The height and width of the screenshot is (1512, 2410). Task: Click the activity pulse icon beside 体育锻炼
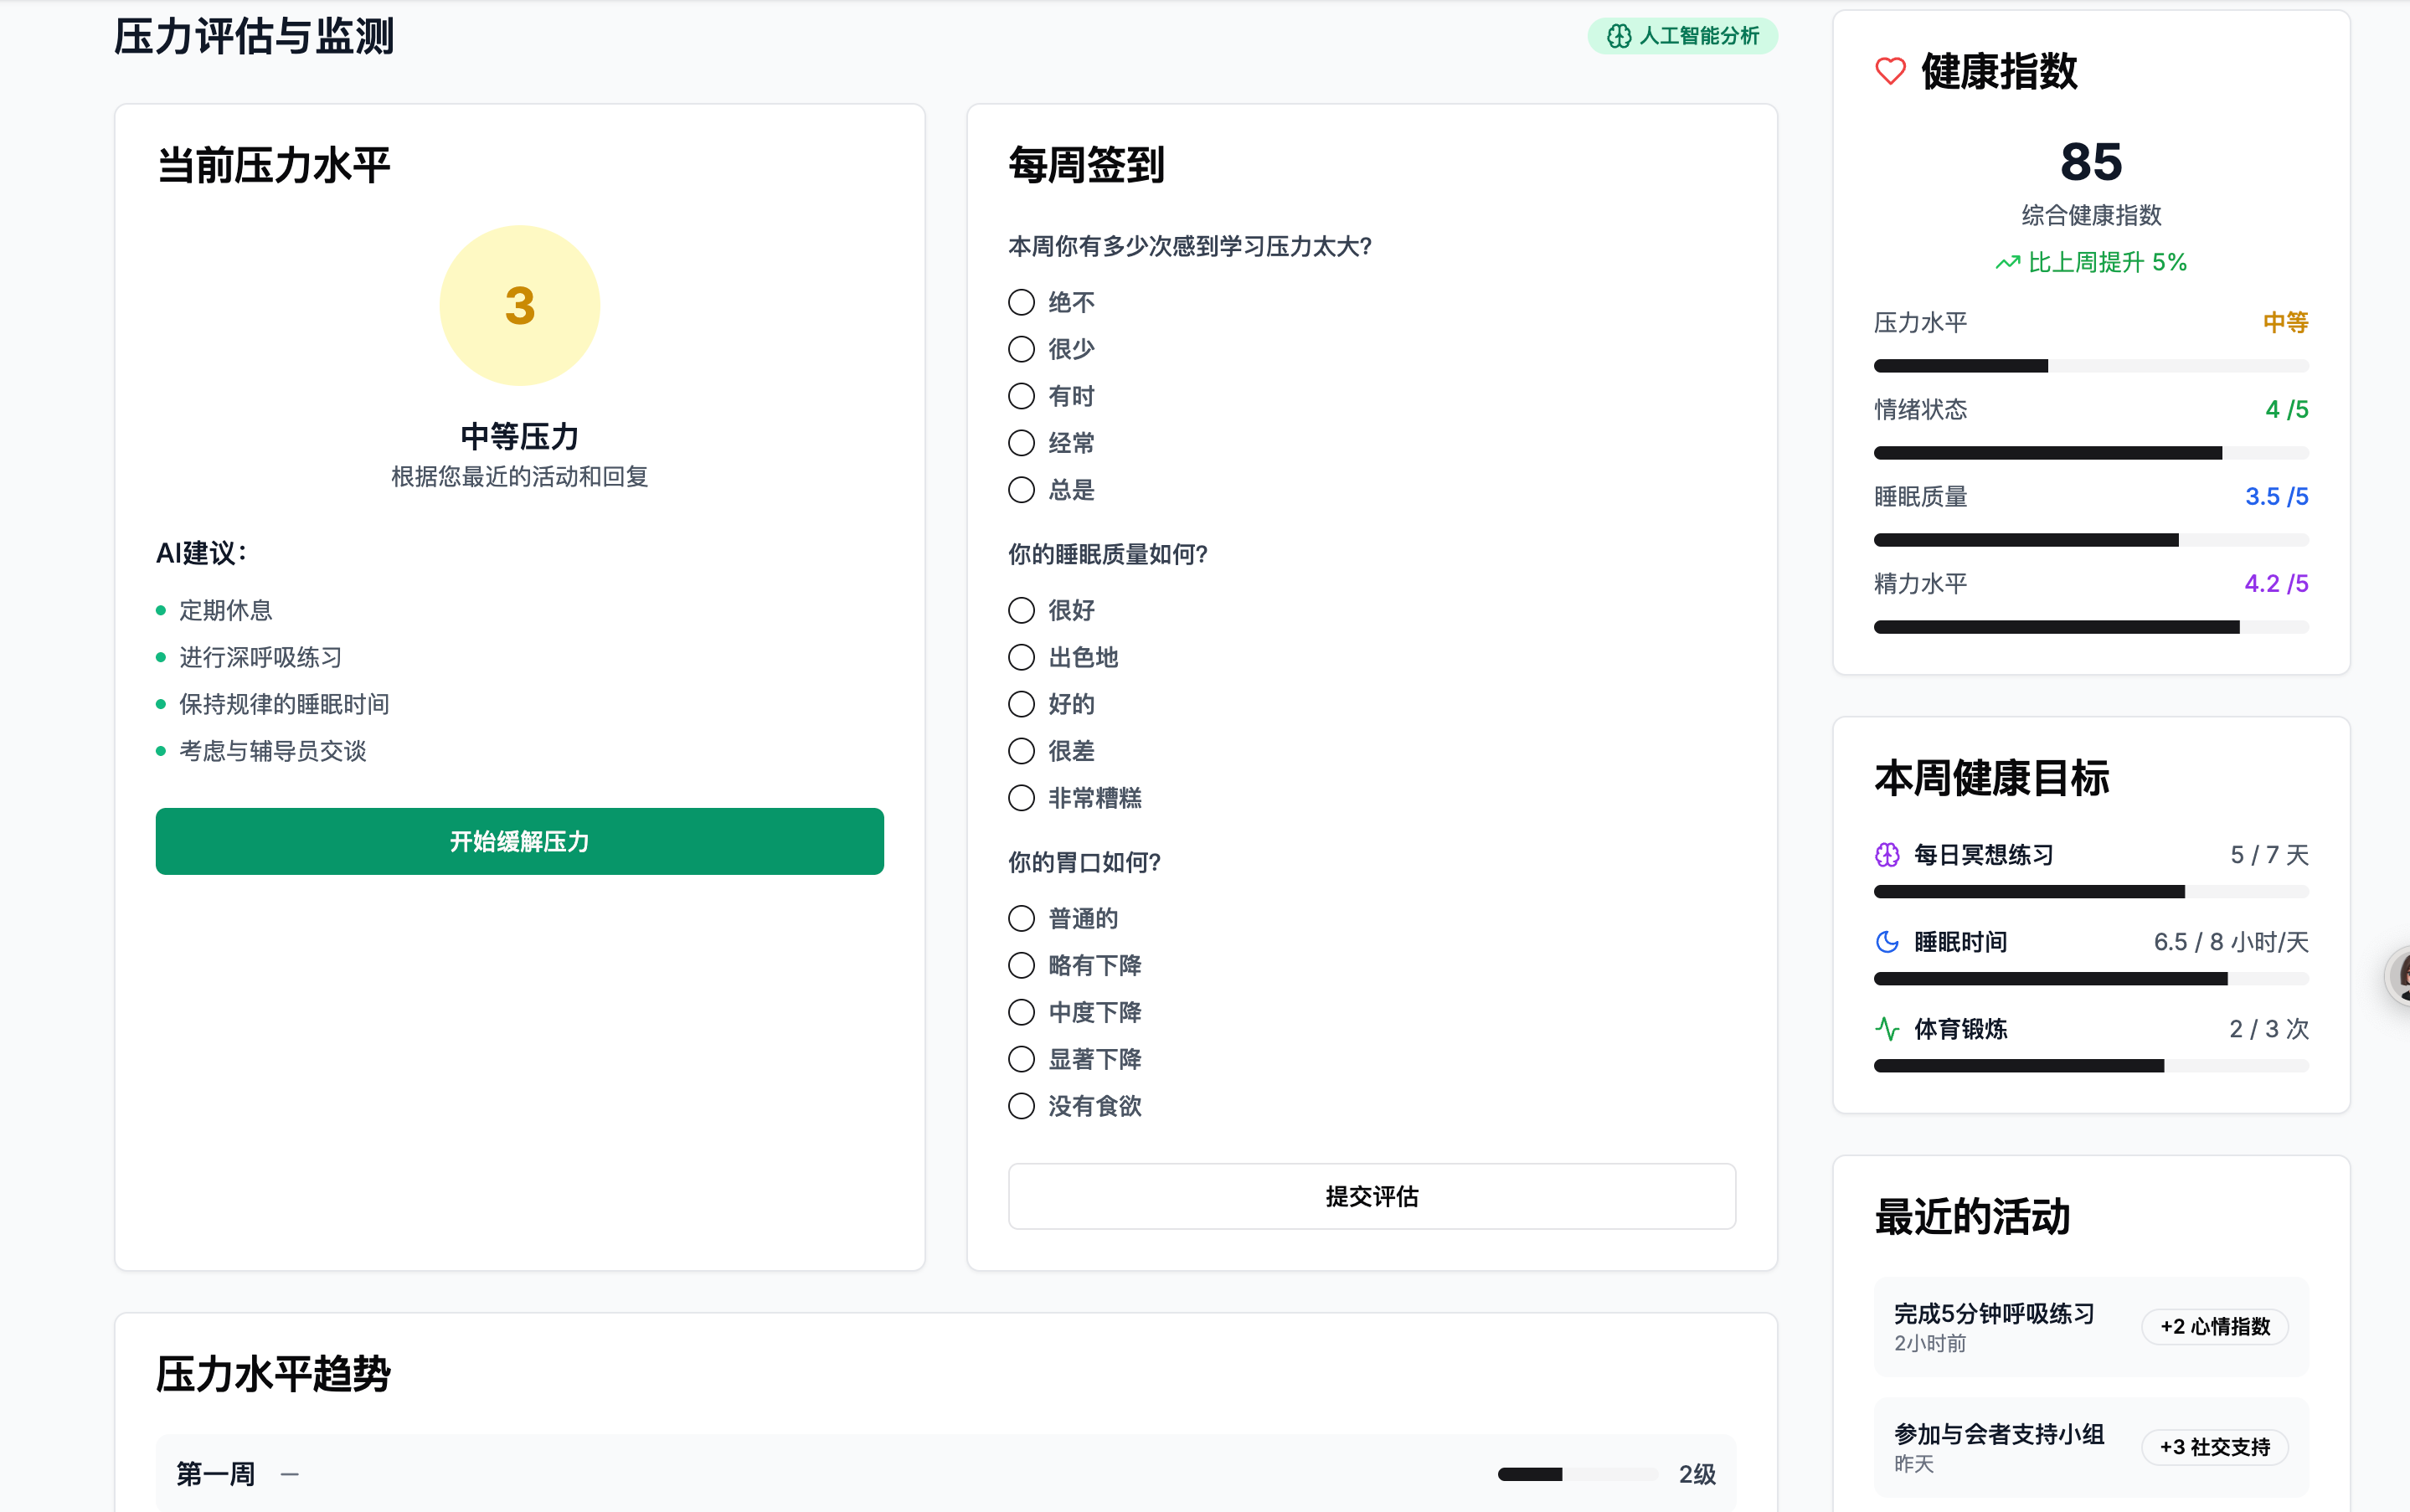pos(1887,1029)
